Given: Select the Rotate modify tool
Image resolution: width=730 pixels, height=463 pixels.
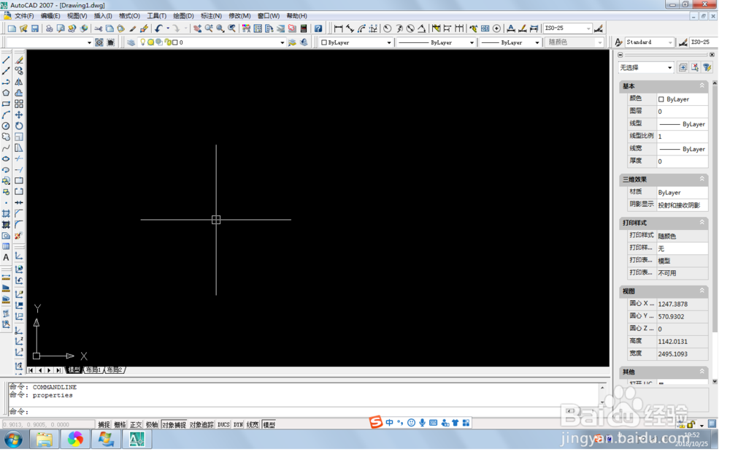Looking at the screenshot, I should point(19,126).
